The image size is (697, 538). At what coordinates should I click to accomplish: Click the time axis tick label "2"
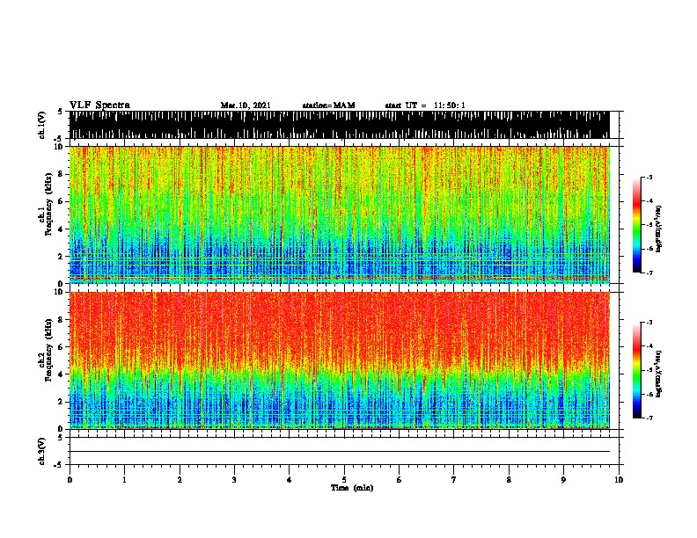click(180, 480)
